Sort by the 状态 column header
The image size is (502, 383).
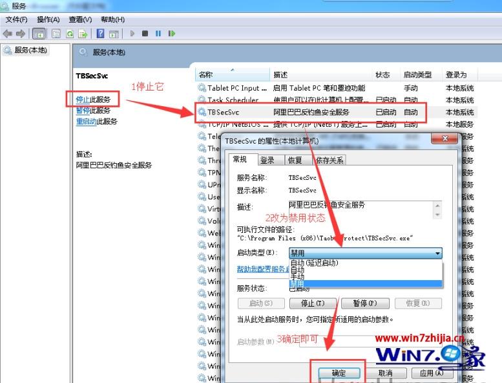(386, 74)
